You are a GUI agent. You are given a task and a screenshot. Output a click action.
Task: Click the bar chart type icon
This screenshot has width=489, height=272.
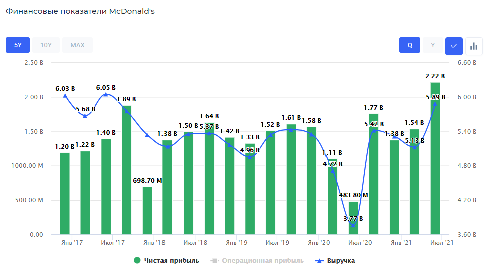(x=473, y=46)
